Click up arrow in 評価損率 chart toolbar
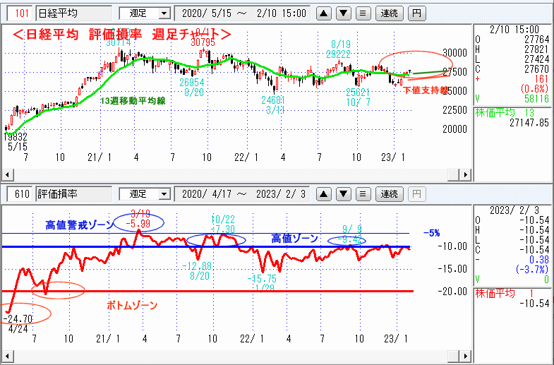This screenshot has width=554, height=365. pyautogui.click(x=325, y=193)
